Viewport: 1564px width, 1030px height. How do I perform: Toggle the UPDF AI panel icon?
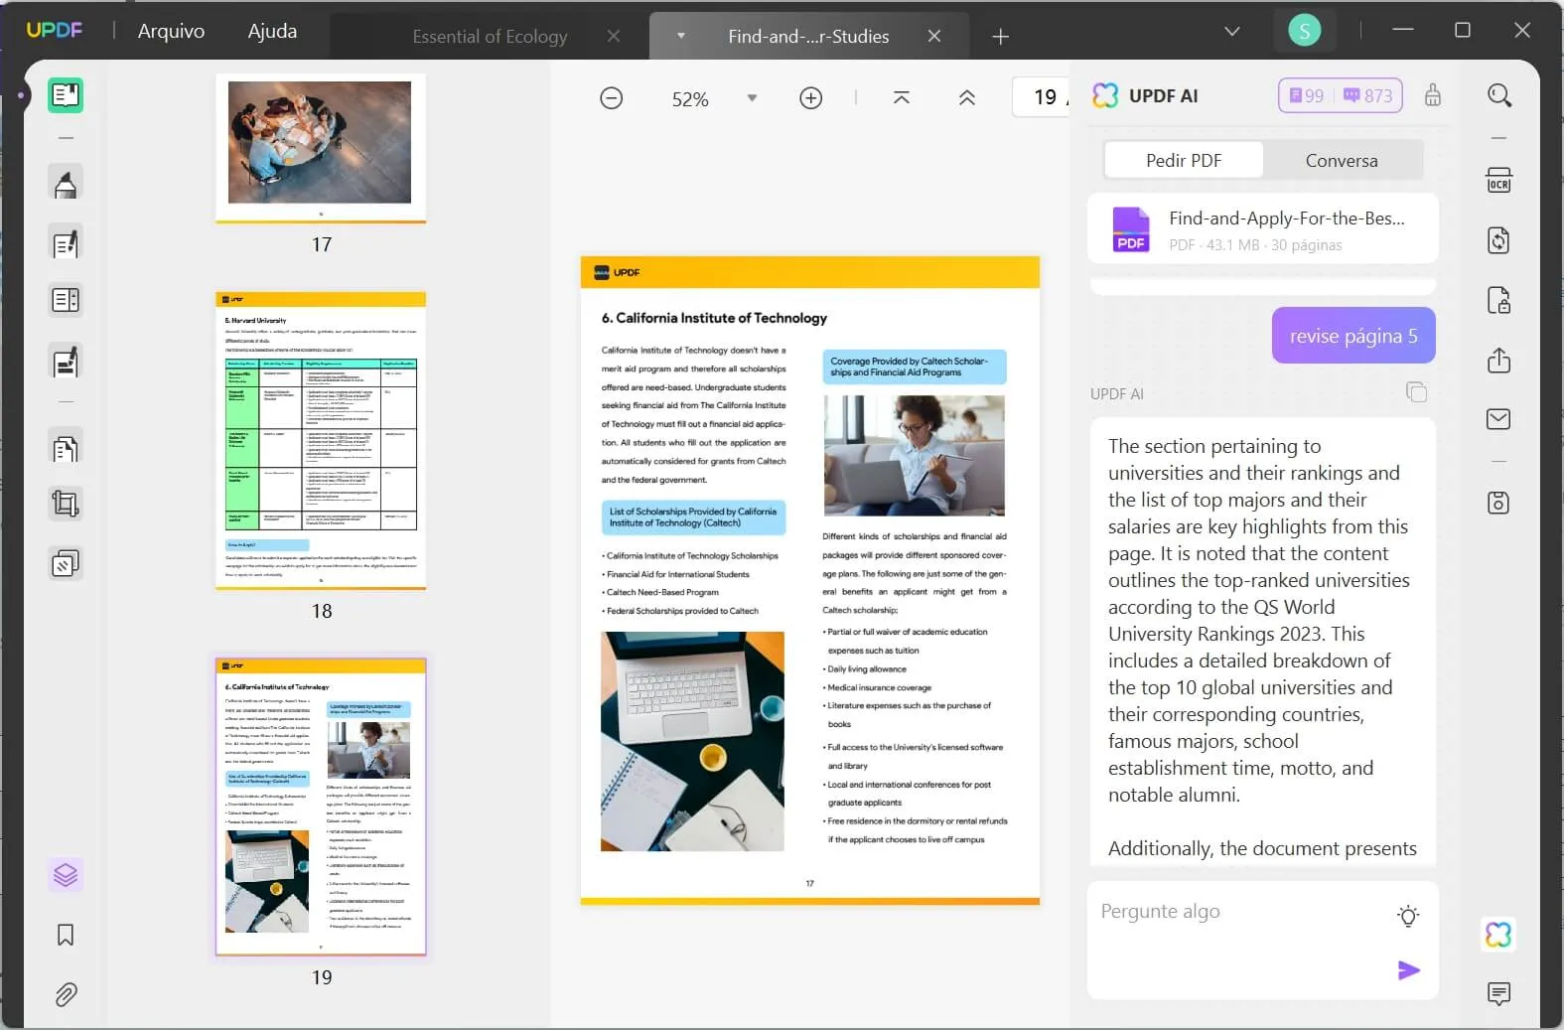click(x=1499, y=935)
